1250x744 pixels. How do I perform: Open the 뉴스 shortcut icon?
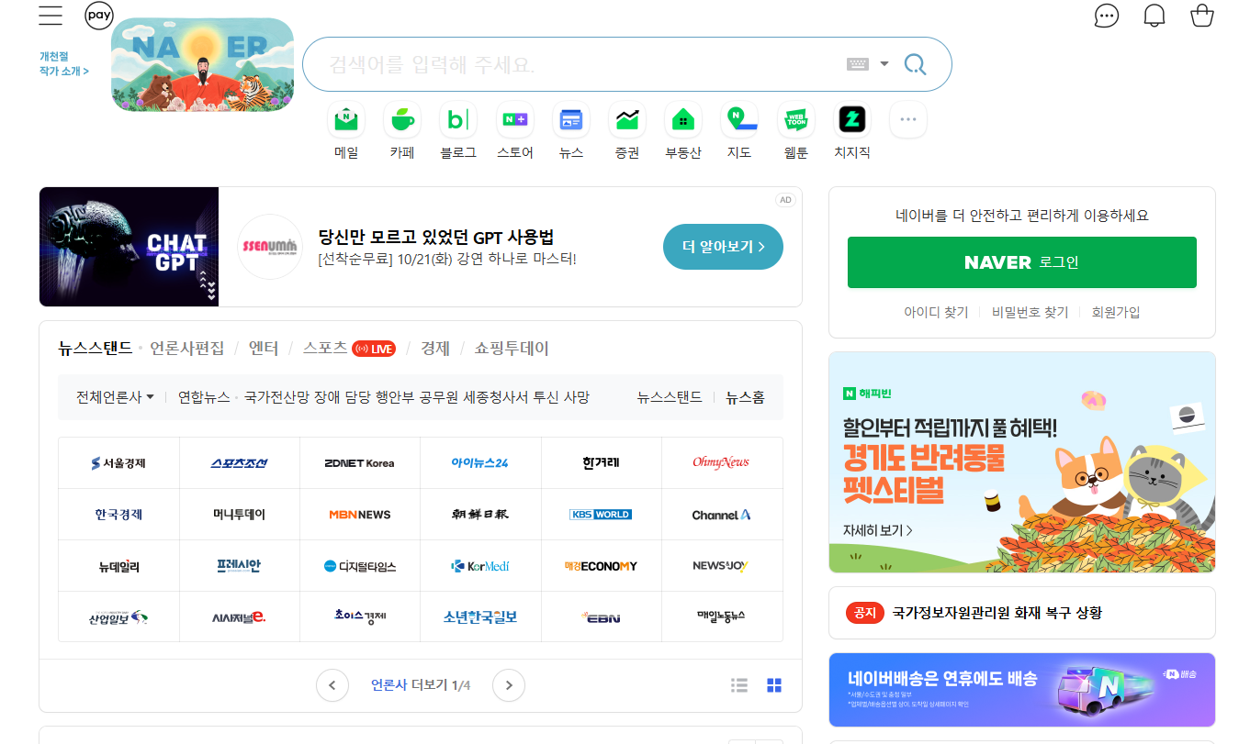click(x=571, y=119)
